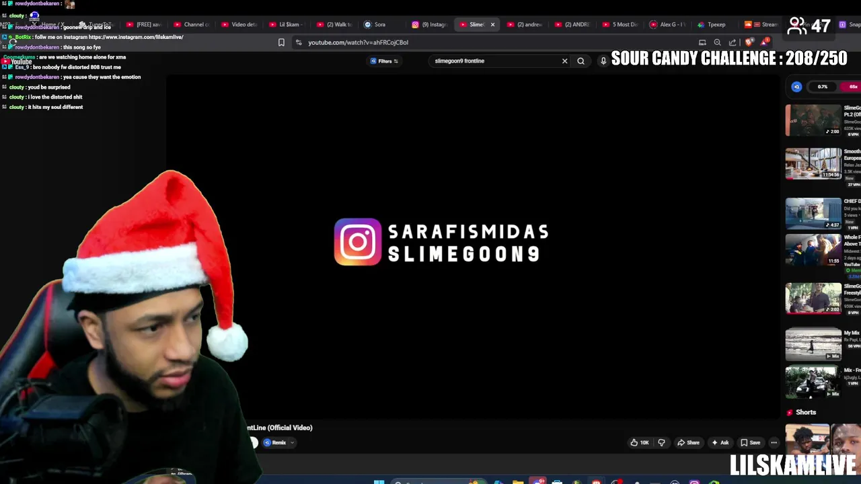Switch to the Instagram browser tab
The width and height of the screenshot is (861, 484).
tap(430, 24)
